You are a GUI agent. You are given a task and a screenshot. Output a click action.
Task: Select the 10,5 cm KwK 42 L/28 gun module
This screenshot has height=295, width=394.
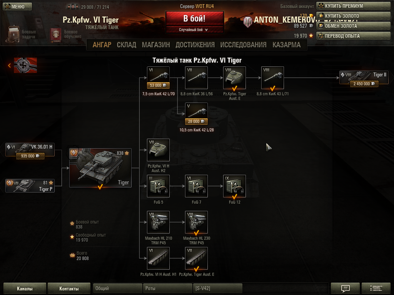(x=197, y=114)
